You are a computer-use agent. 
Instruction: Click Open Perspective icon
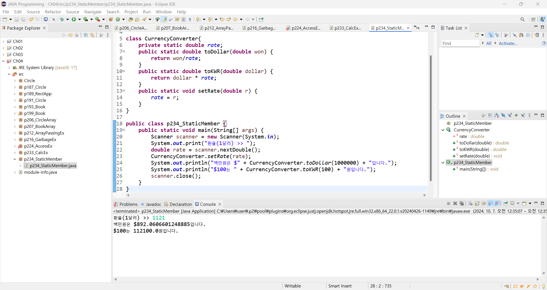tap(534, 19)
